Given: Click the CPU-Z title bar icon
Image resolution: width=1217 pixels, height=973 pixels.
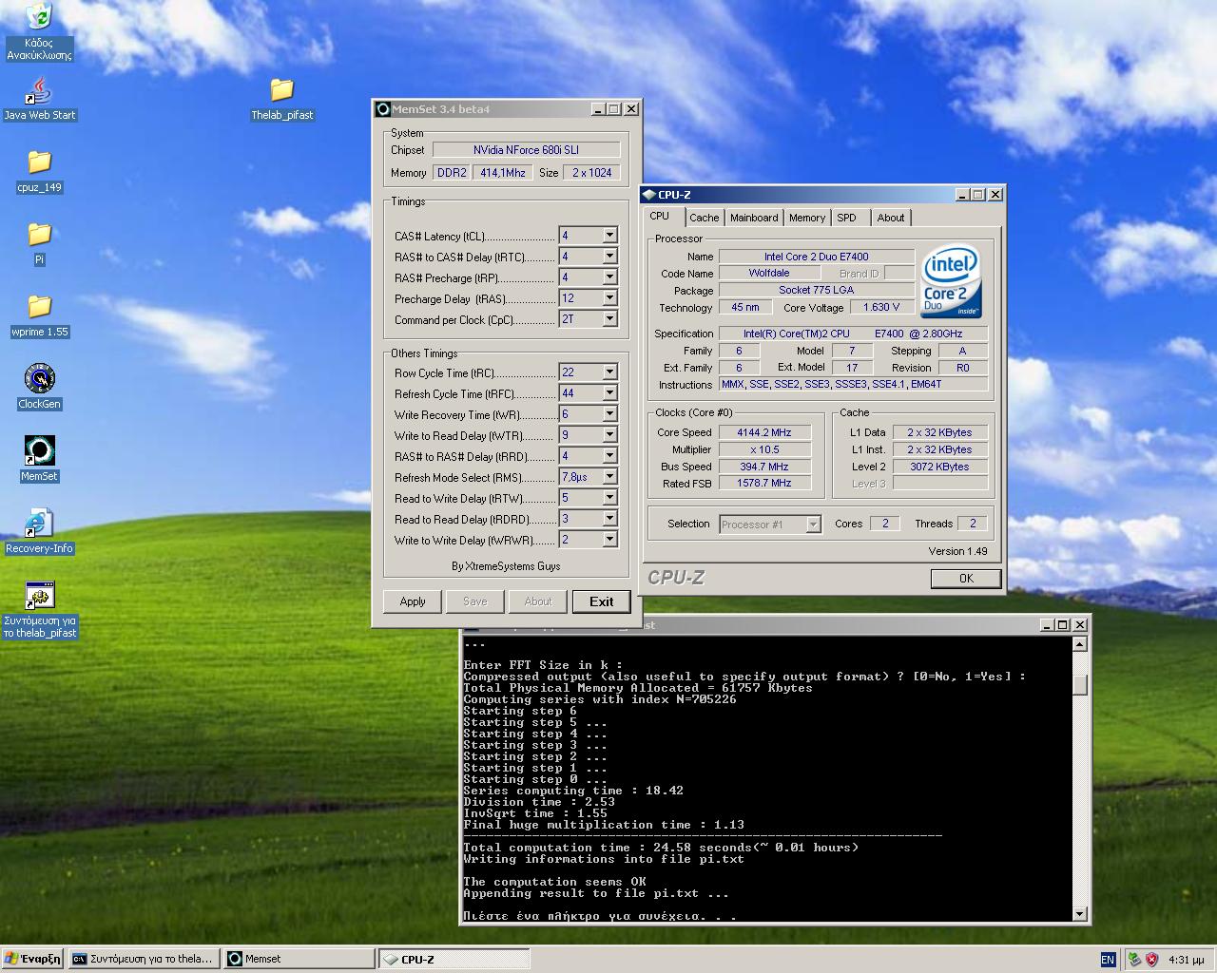Looking at the screenshot, I should 650,195.
